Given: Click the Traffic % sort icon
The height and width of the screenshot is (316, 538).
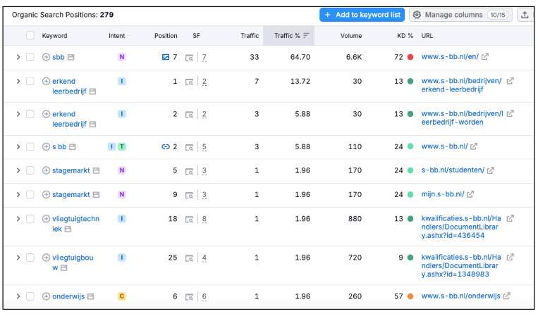Looking at the screenshot, I should pos(306,35).
